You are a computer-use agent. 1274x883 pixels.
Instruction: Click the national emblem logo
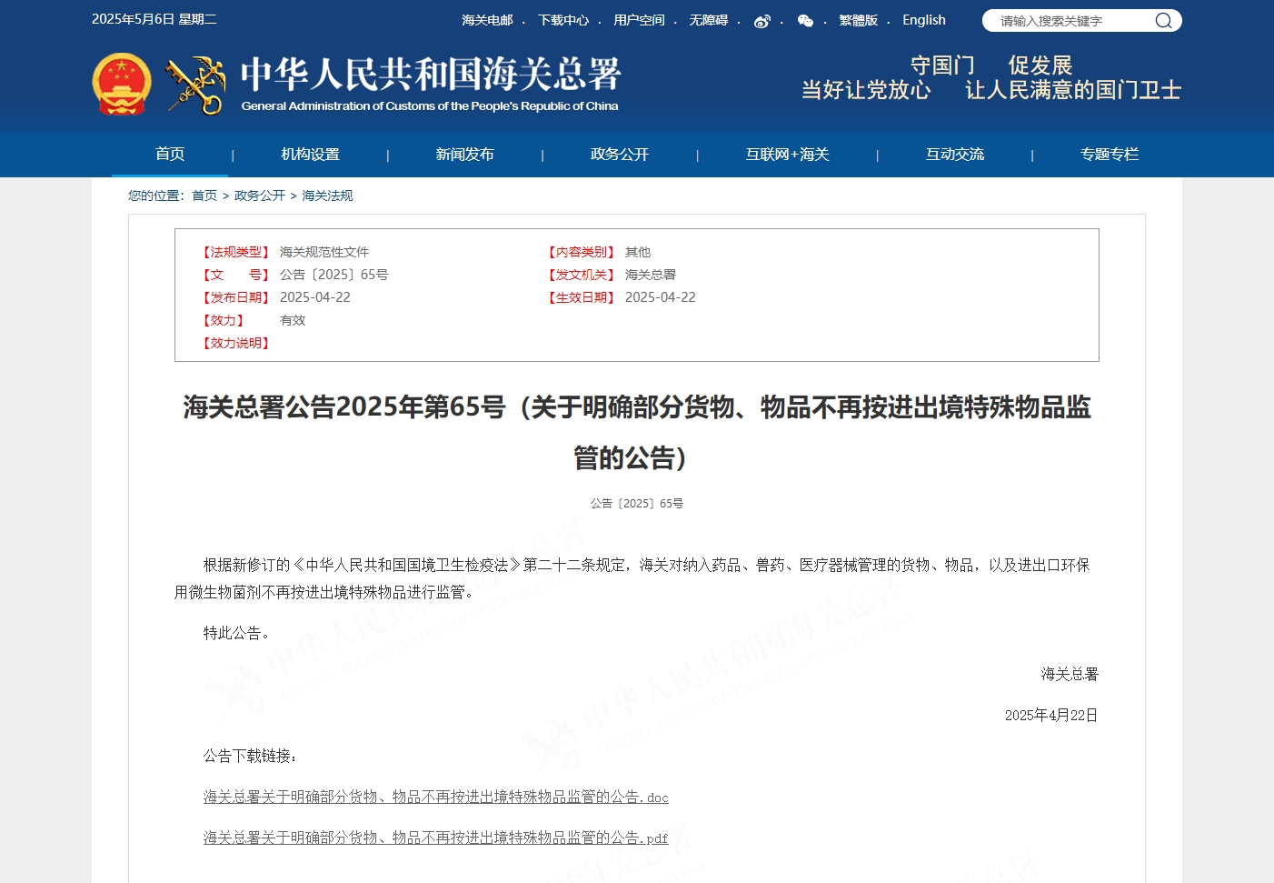point(122,85)
